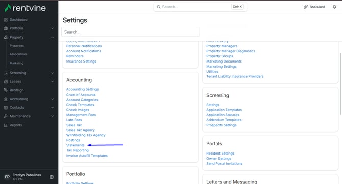Open Marketing submenu item
Viewport: 342px width, 184px height.
(16, 63)
